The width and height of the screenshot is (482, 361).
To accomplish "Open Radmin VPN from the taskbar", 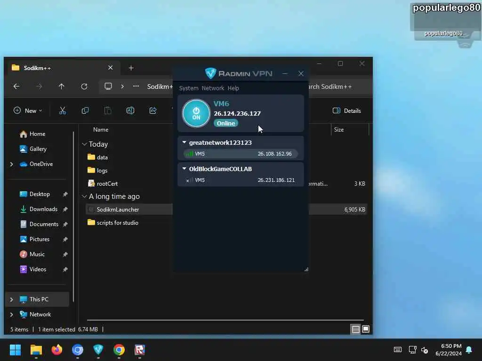I will pyautogui.click(x=98, y=350).
